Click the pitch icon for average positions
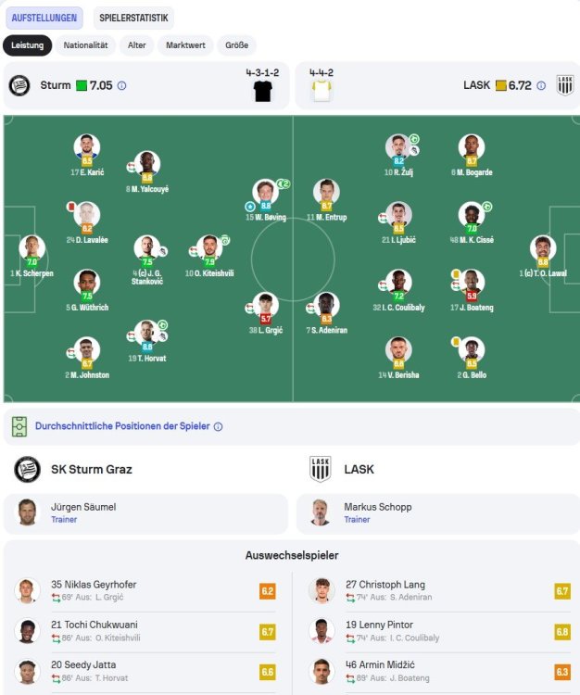The width and height of the screenshot is (580, 695). click(19, 426)
